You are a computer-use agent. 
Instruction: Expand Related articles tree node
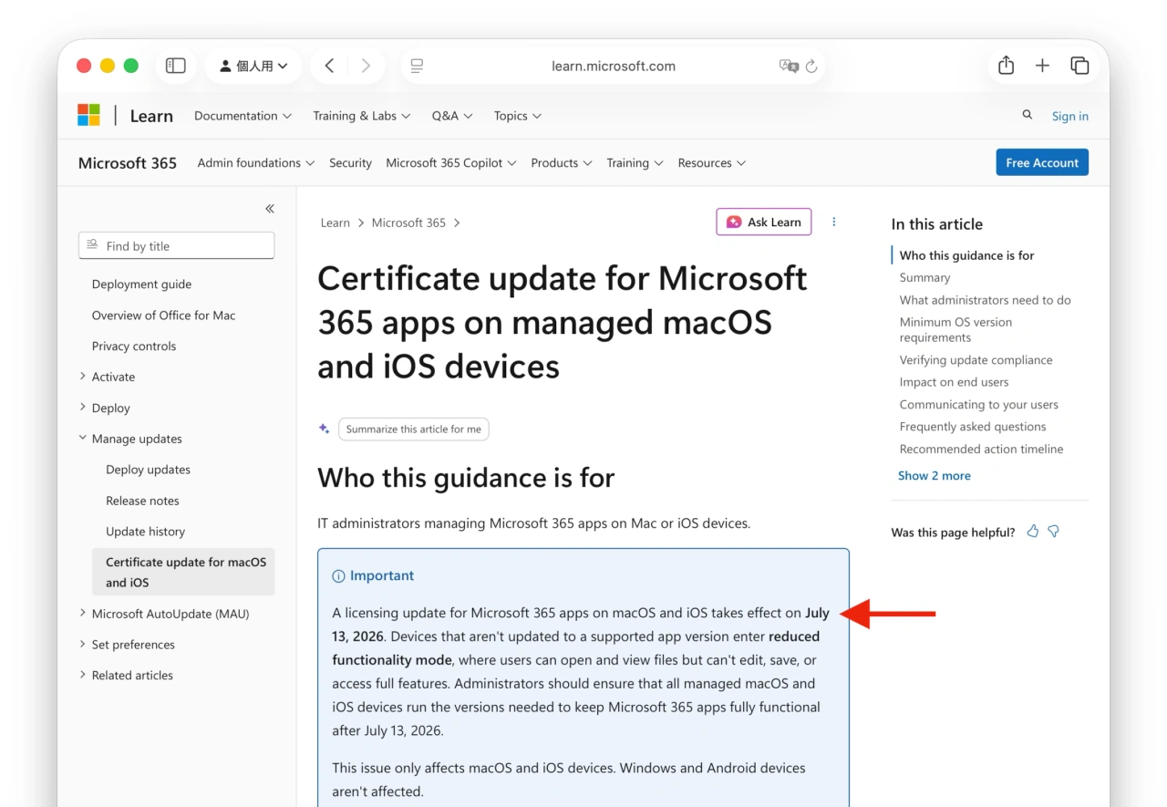point(126,676)
